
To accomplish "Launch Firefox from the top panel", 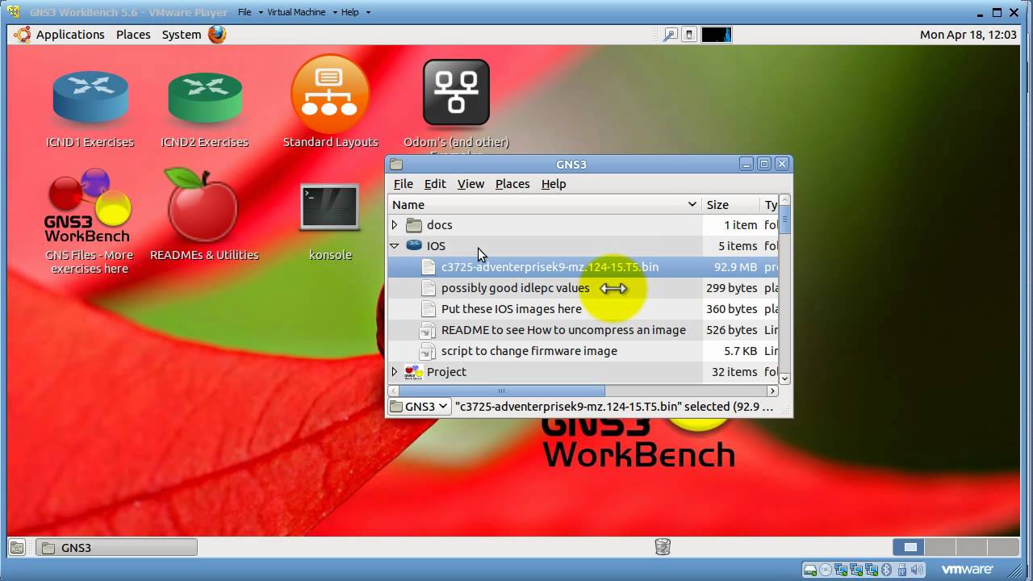I will pos(217,35).
